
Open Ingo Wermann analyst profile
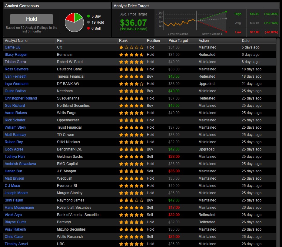click(x=16, y=84)
